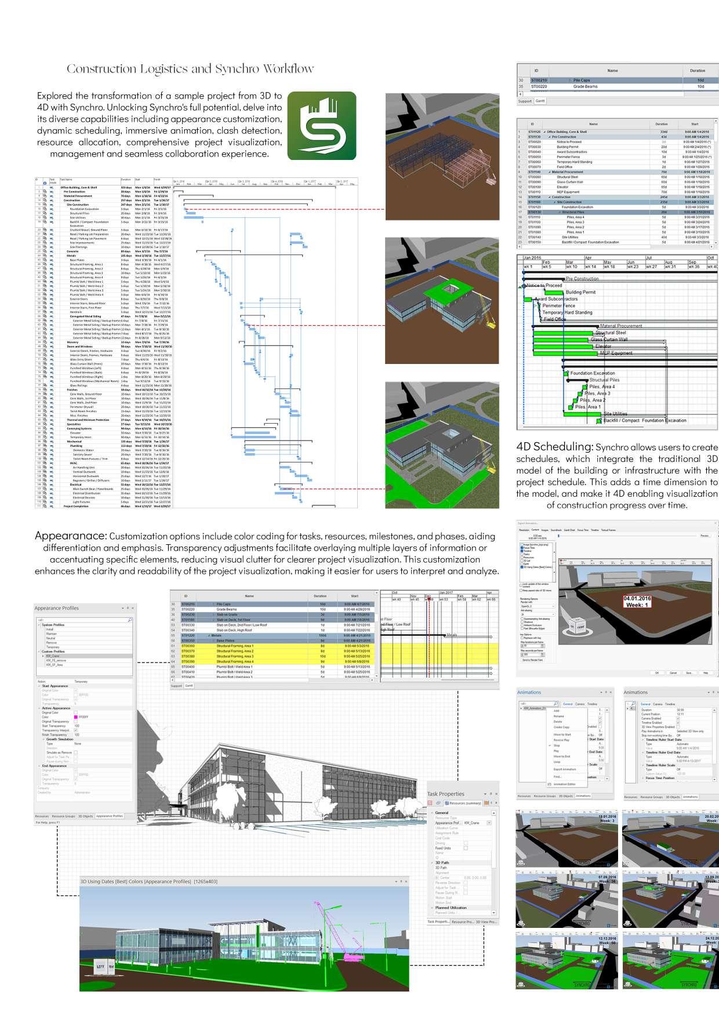Click magenta FF00FF color swatch in Active Appearance

75,717
